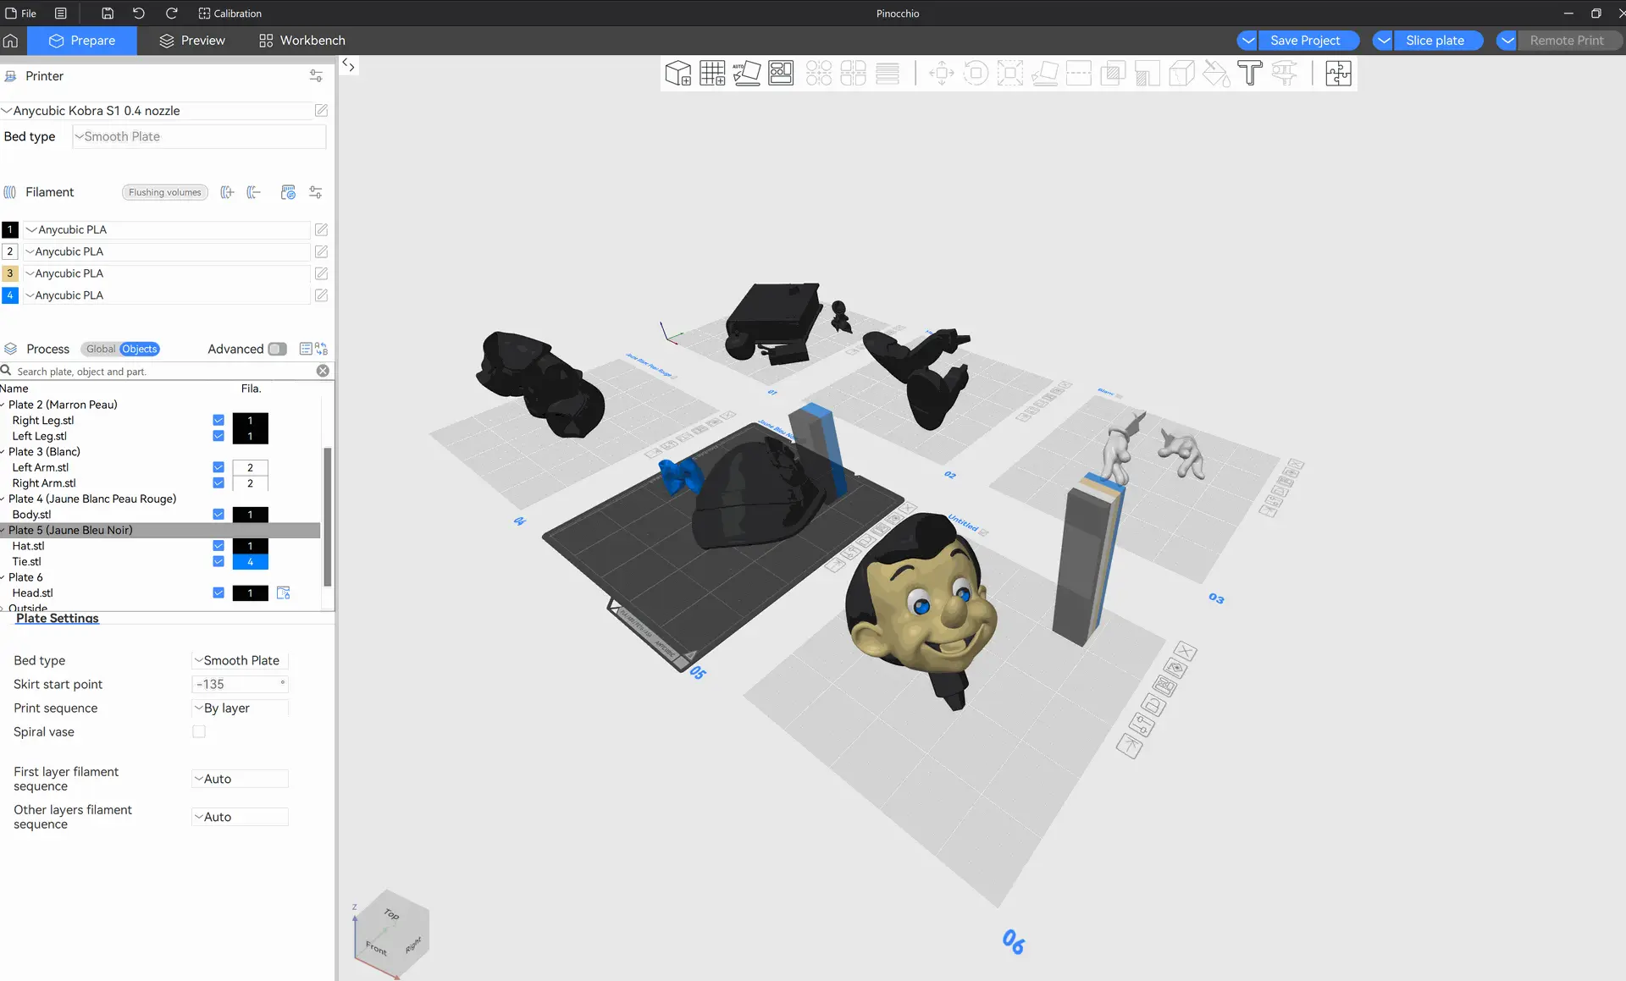Click the Slice plate button

(1435, 41)
